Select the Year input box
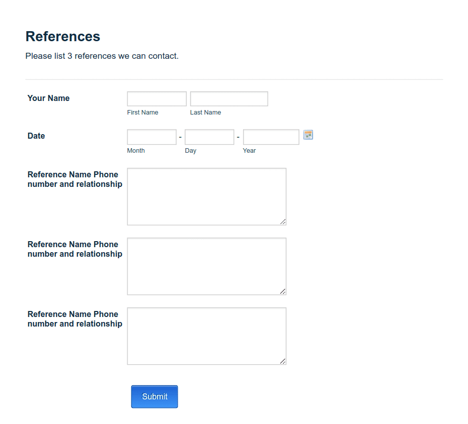Viewport: 468px width, 424px height. point(271,137)
